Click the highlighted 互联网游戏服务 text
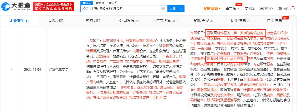 coord(218,33)
